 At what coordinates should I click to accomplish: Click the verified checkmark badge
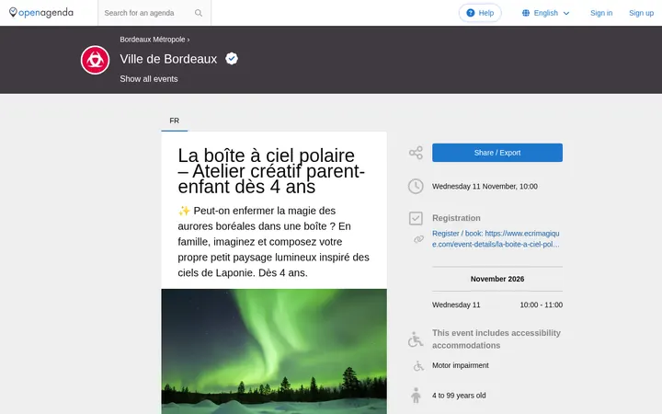coord(232,58)
